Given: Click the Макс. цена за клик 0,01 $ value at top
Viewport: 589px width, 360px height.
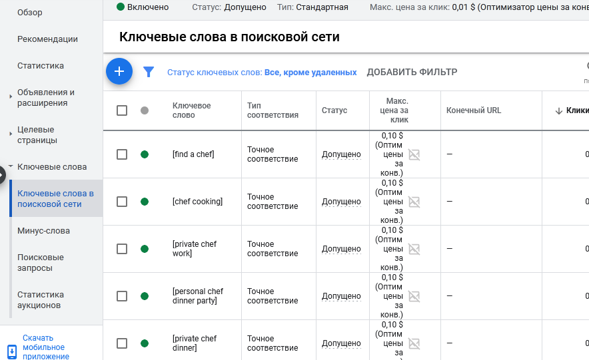Looking at the screenshot, I should (464, 7).
